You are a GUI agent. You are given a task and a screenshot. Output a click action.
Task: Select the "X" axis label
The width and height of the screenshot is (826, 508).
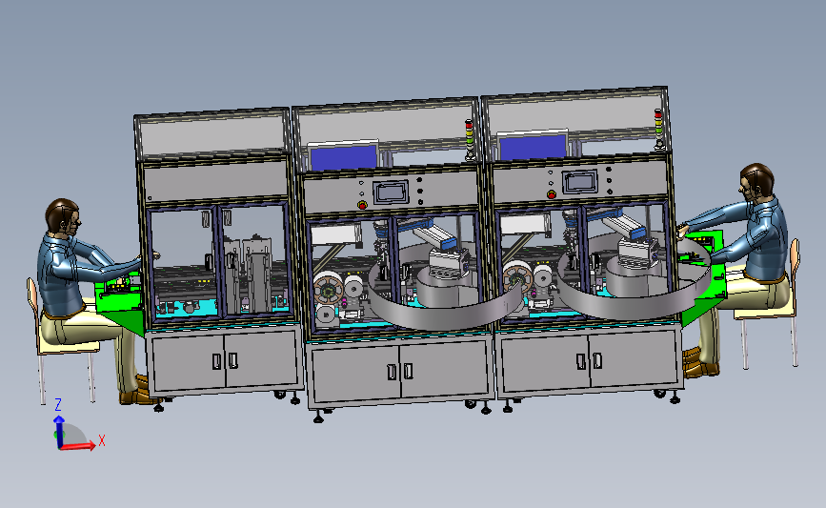coord(102,440)
